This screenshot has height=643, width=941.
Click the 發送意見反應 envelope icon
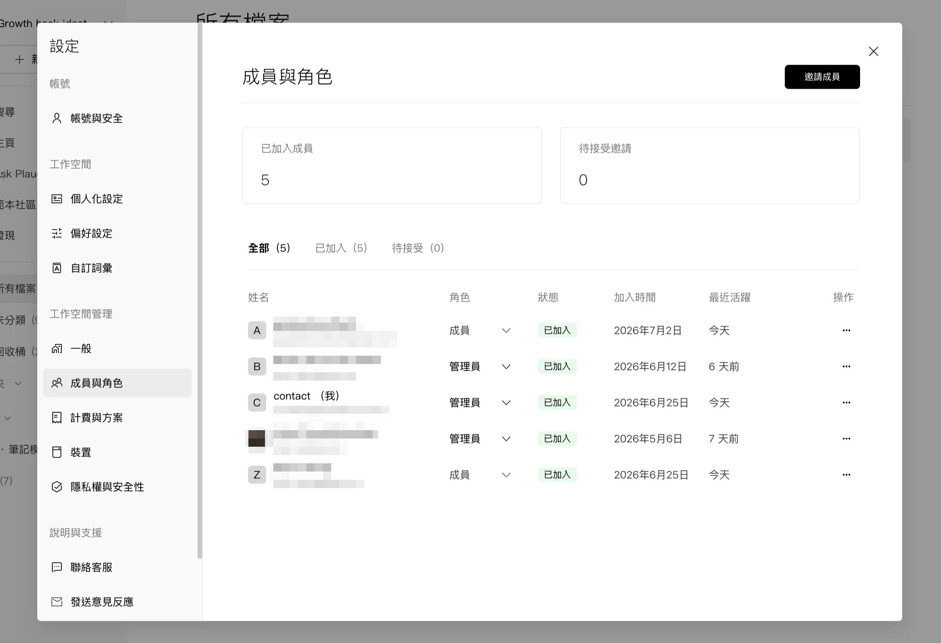[57, 601]
